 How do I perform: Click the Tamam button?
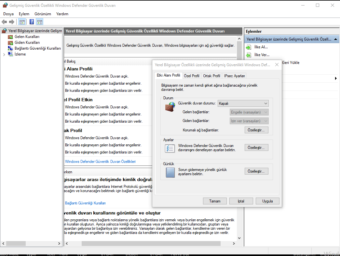tap(215, 201)
